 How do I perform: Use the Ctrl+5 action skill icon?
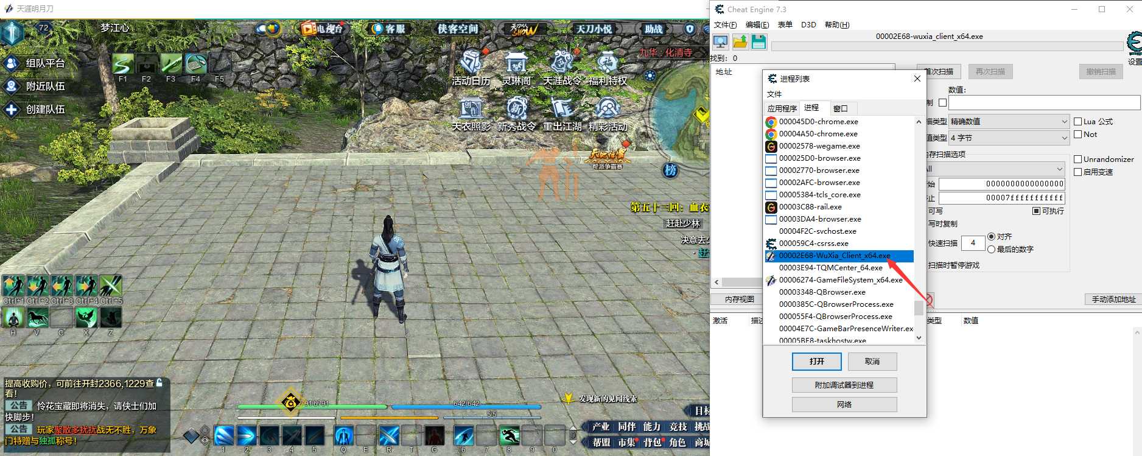(111, 286)
